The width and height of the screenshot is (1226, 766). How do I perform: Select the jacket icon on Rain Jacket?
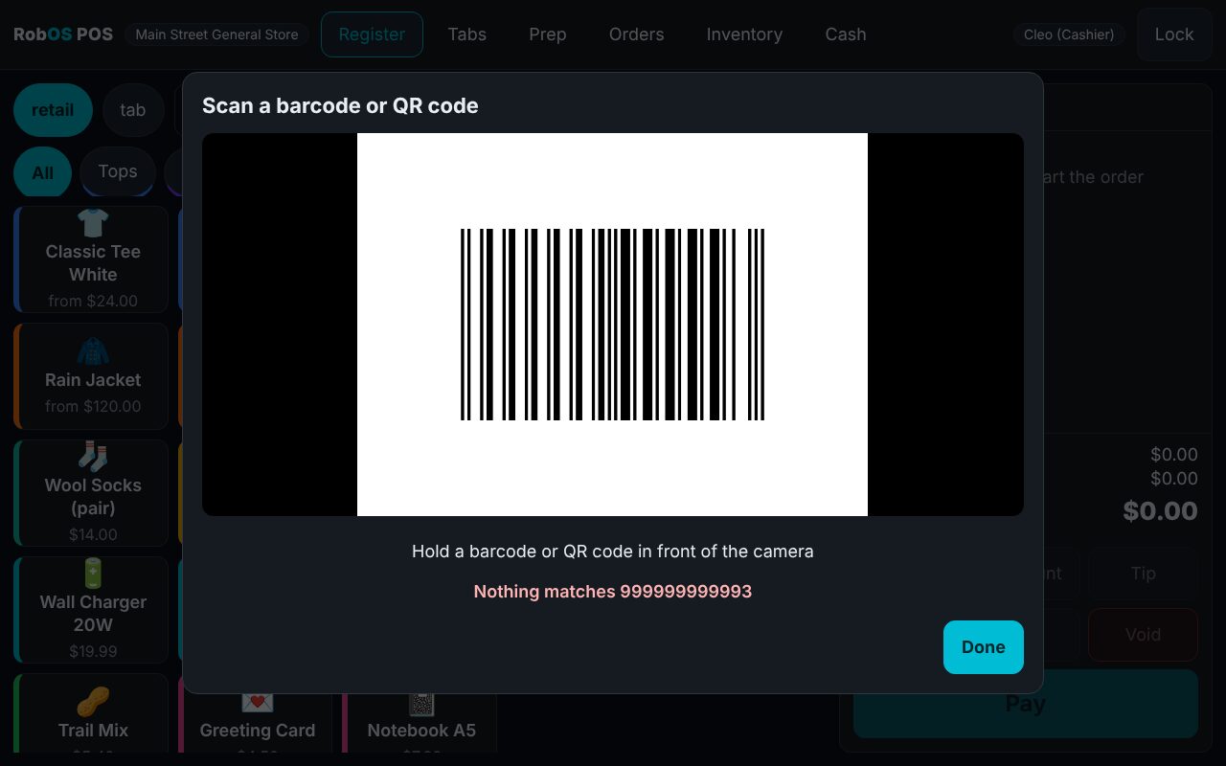[93, 351]
